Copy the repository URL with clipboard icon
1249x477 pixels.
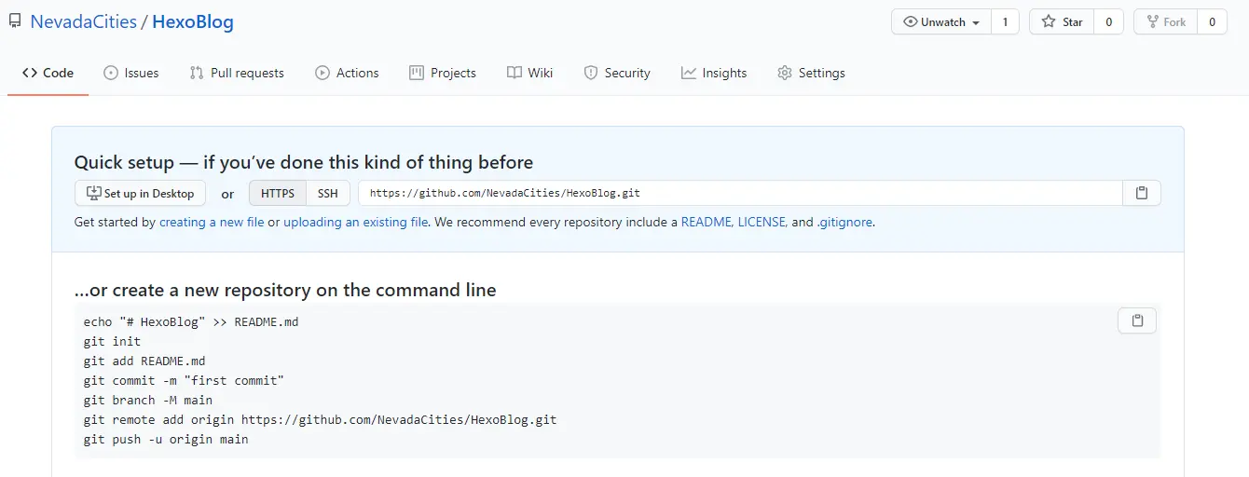pos(1141,193)
